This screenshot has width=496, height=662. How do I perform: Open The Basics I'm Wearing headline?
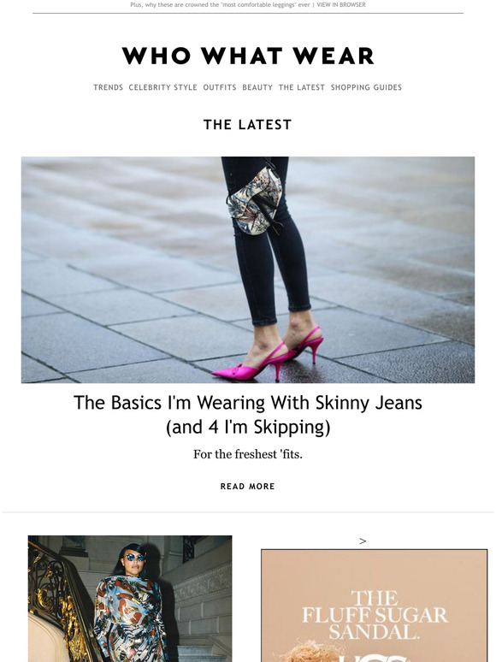pos(248,415)
